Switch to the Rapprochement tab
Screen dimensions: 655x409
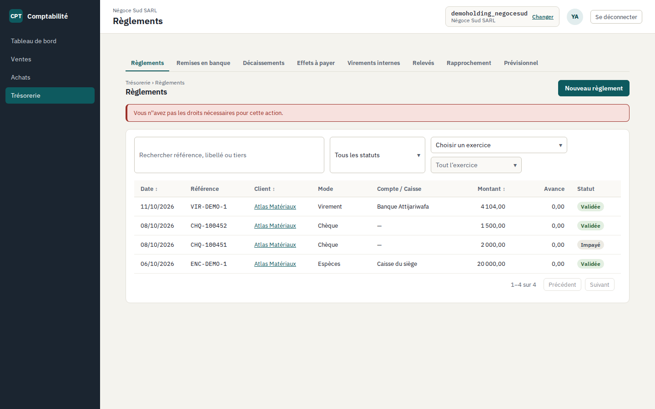coord(469,63)
